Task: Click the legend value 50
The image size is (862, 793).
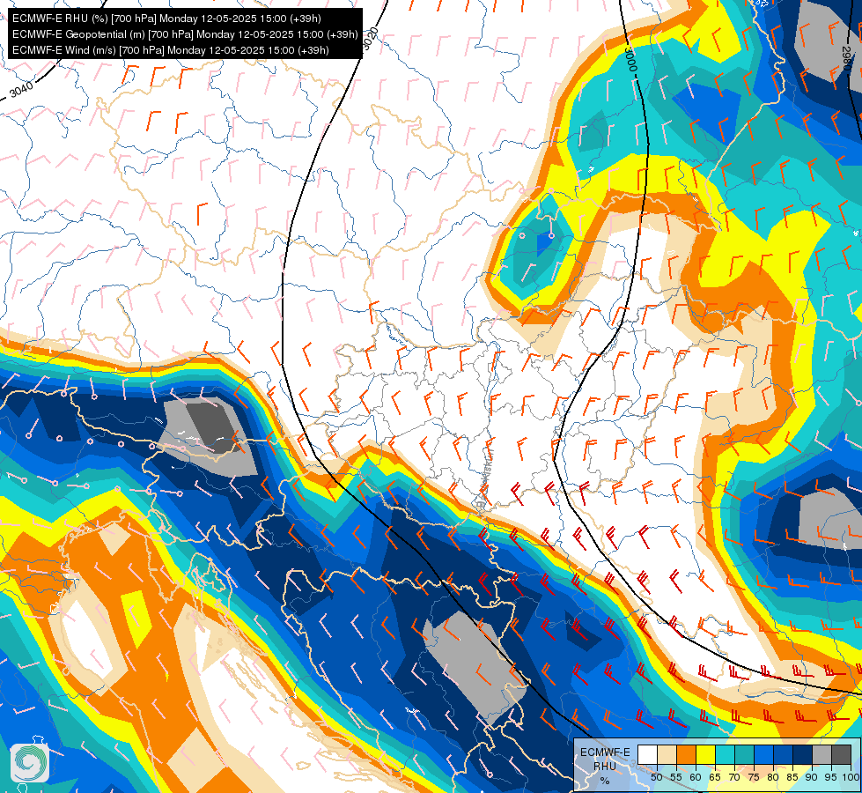Action: click(656, 777)
